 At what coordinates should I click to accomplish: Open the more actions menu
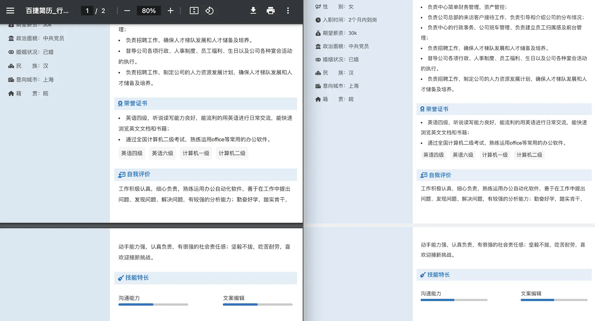[288, 11]
